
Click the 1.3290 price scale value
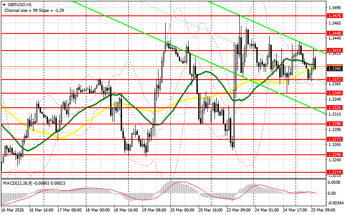[x=335, y=129]
